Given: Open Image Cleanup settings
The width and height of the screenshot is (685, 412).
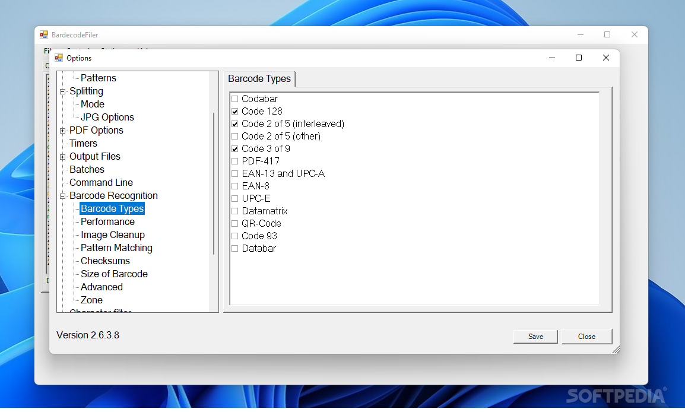Looking at the screenshot, I should click(x=112, y=235).
